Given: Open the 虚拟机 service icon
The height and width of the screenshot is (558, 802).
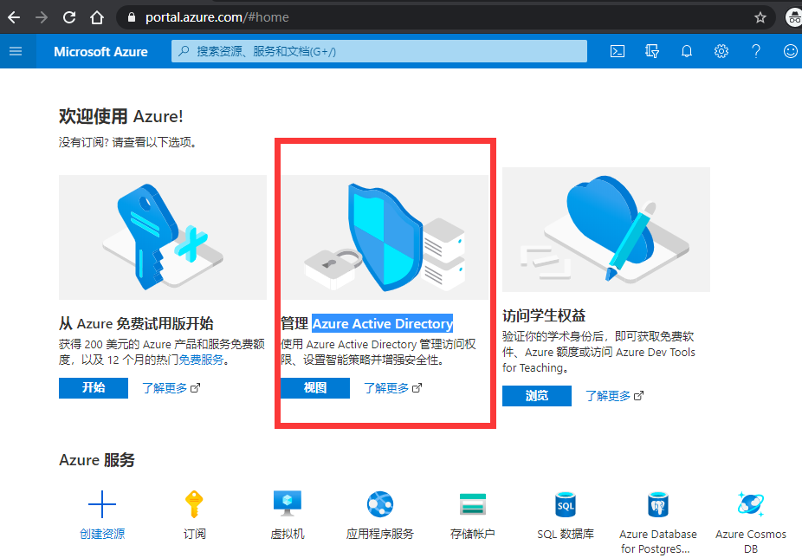Looking at the screenshot, I should (288, 503).
